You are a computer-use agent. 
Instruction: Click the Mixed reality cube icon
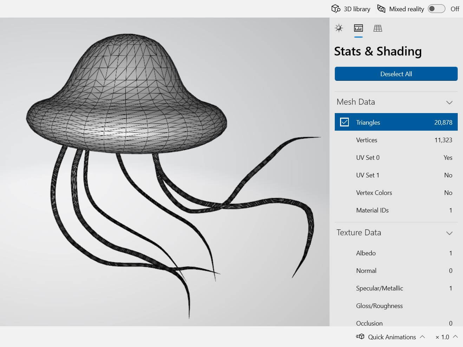pos(381,9)
